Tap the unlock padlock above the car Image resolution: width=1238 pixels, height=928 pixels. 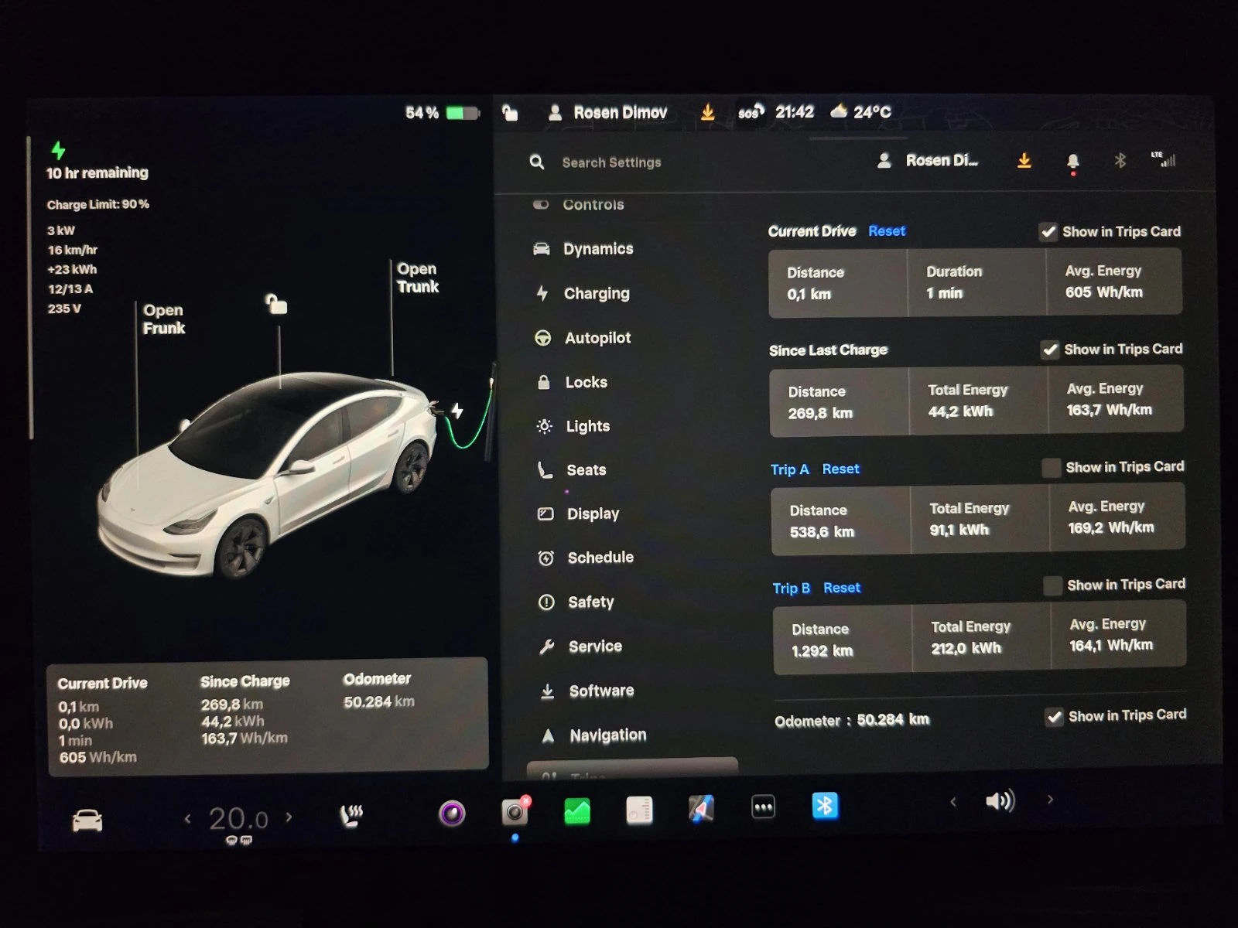(276, 304)
